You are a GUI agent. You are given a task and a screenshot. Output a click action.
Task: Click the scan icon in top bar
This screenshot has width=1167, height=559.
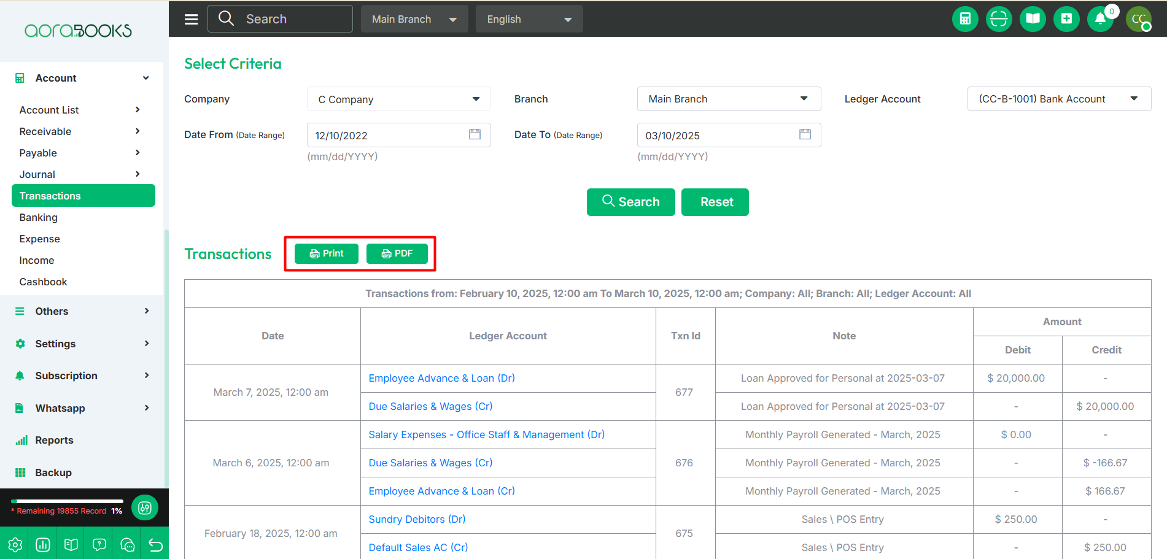pos(999,19)
